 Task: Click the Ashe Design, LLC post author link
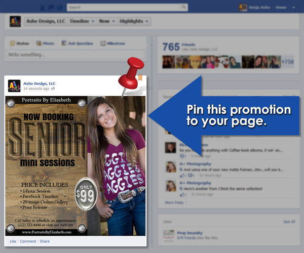(x=40, y=83)
